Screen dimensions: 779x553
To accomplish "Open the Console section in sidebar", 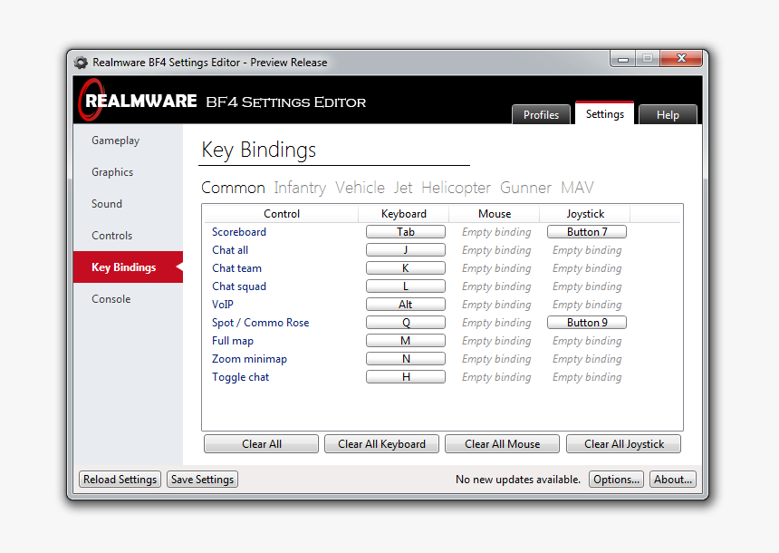I will [x=111, y=299].
